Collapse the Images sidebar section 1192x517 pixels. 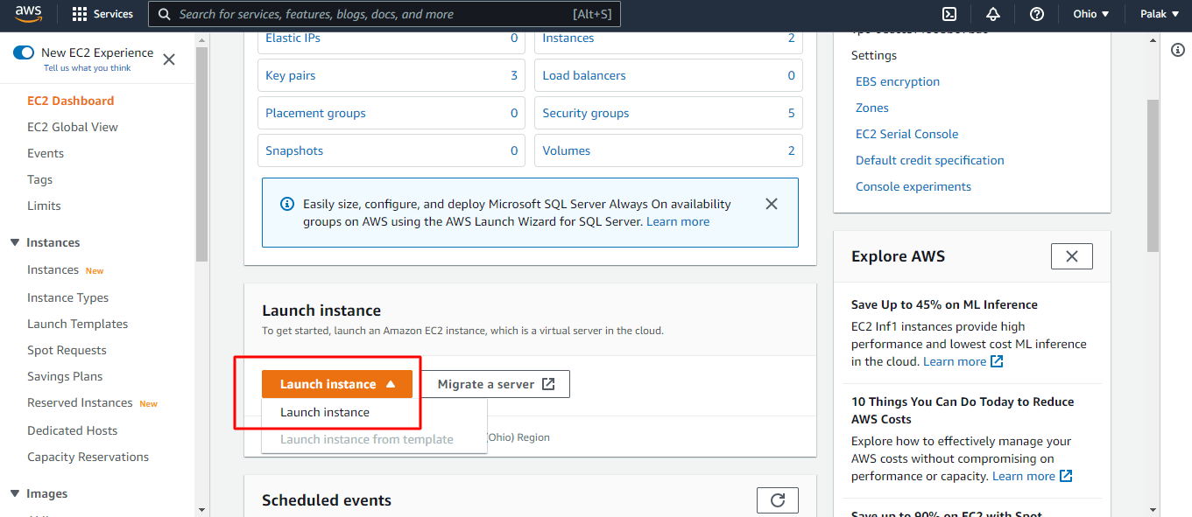pos(15,493)
